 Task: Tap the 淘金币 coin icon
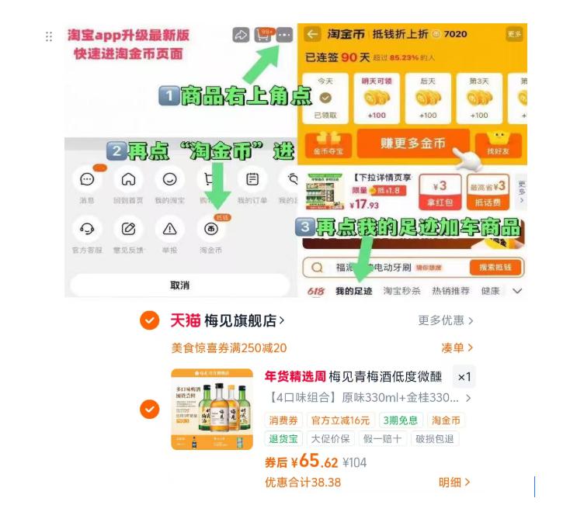(x=211, y=229)
